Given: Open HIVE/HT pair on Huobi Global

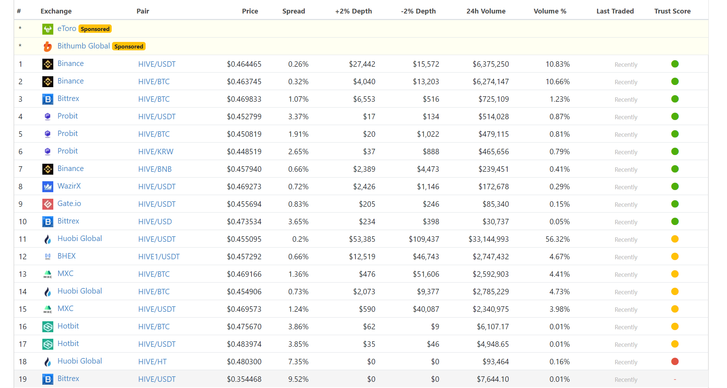Looking at the screenshot, I should [153, 362].
